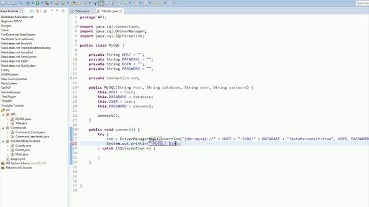369x207 pixels.
Task: Select the PartySystem project
Action: click(x=9, y=83)
